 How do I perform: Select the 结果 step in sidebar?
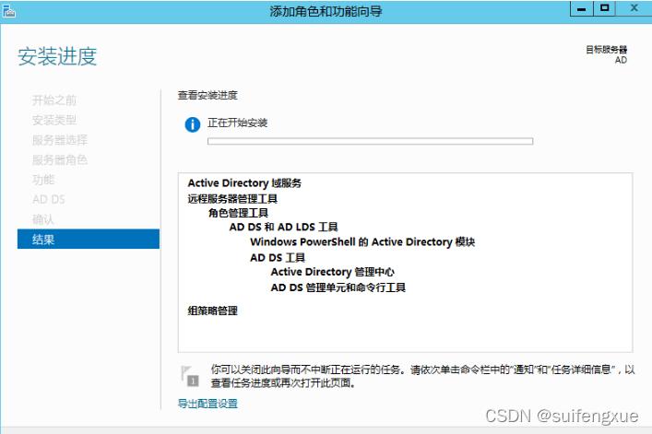coord(89,239)
